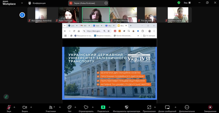Image resolution: width=219 pixels, height=113 pixels.
Task: Show more bookmarks with double chevron
Action: coord(138,36)
